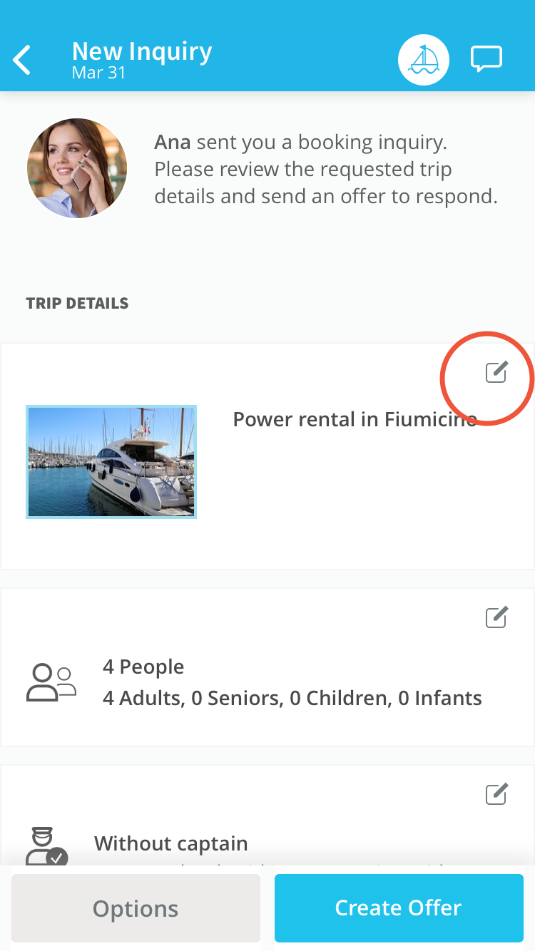Tap the TRIP DETAILS section header
The image size is (535, 951).
[x=77, y=303]
